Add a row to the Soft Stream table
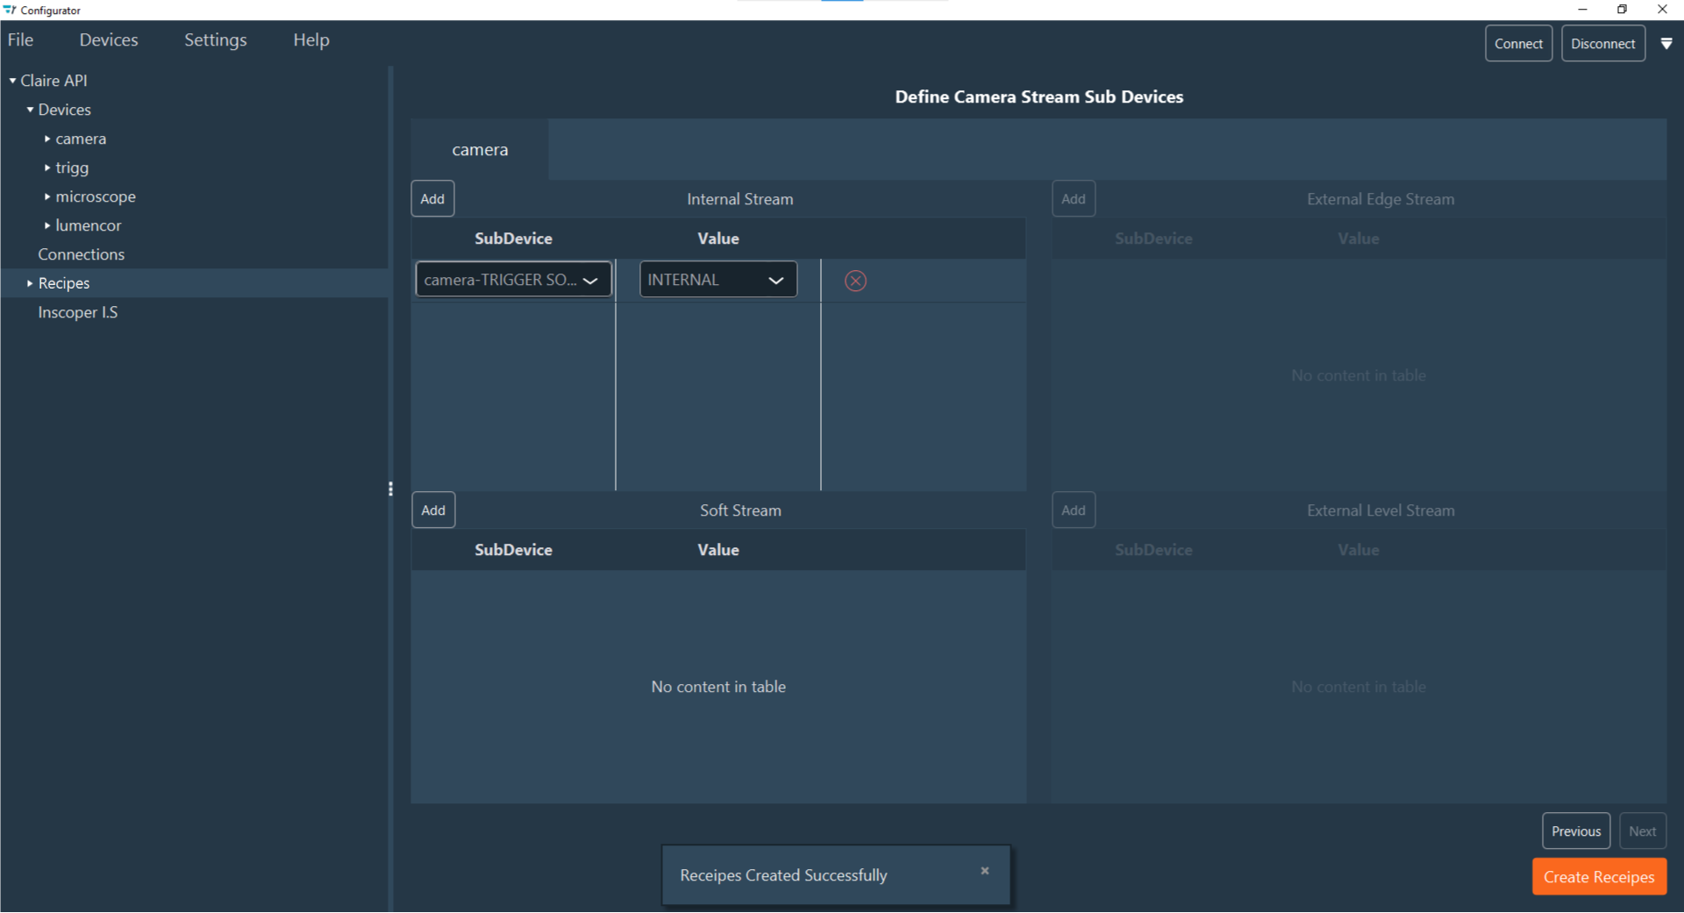This screenshot has height=913, width=1684. tap(433, 510)
